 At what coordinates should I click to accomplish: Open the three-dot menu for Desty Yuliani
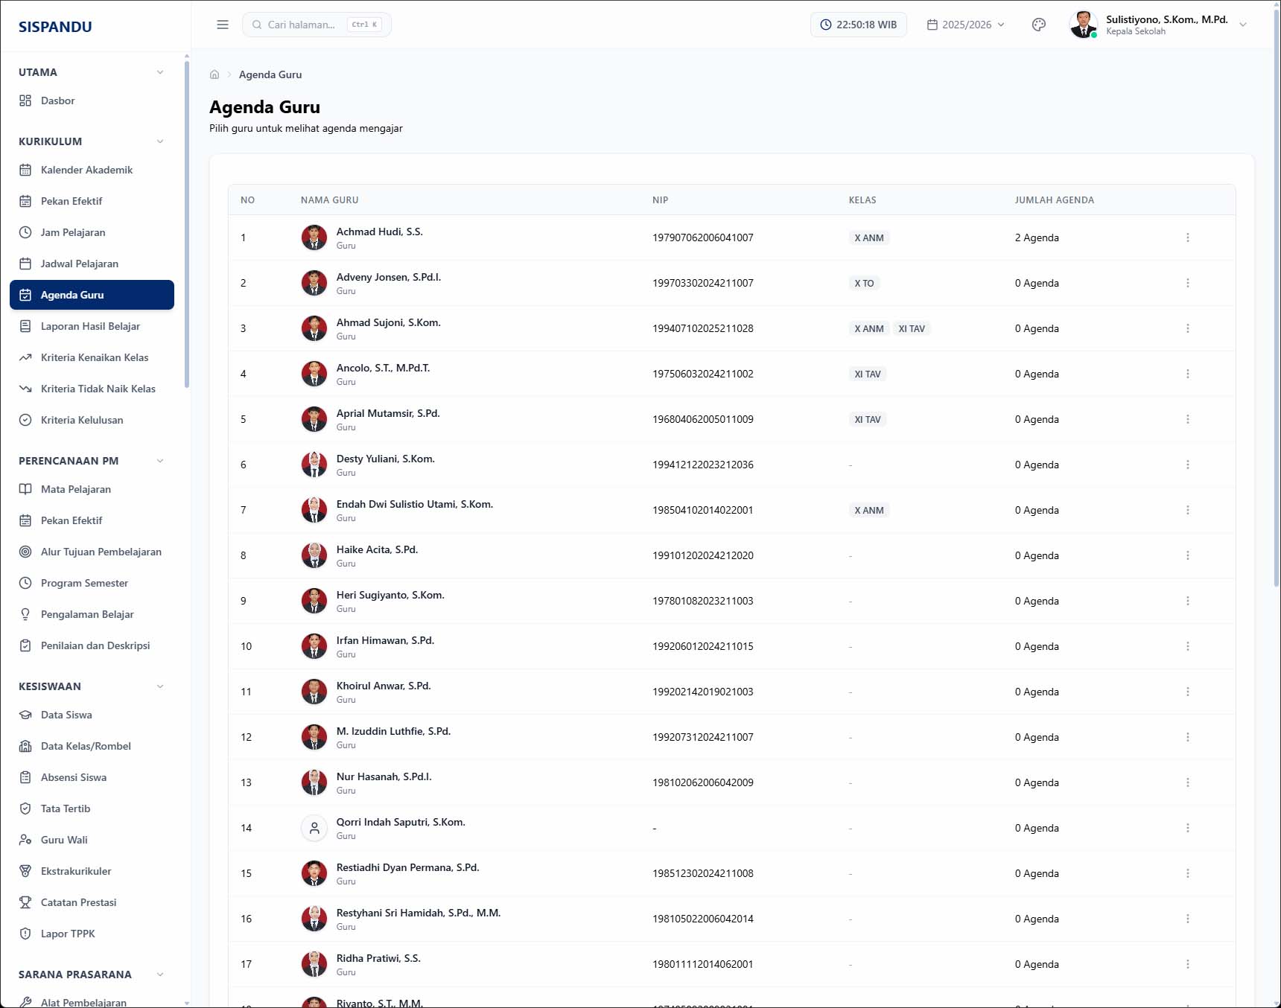[x=1187, y=465]
